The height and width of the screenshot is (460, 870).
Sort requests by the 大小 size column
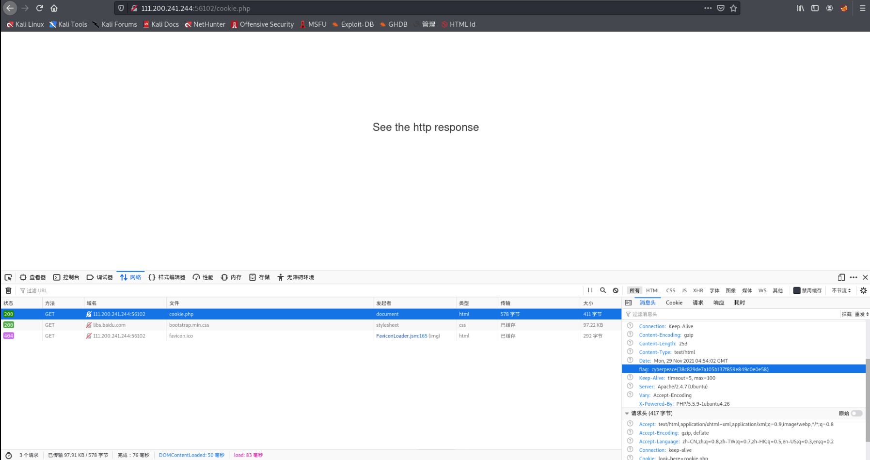(601, 303)
